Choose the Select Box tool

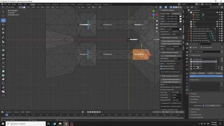[3, 12]
